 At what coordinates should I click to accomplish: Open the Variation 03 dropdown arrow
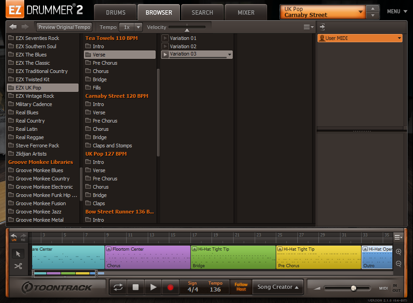(230, 55)
